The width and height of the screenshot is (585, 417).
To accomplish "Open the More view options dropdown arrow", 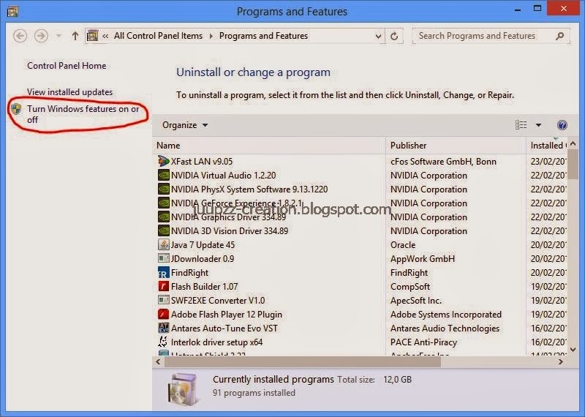I will [538, 125].
